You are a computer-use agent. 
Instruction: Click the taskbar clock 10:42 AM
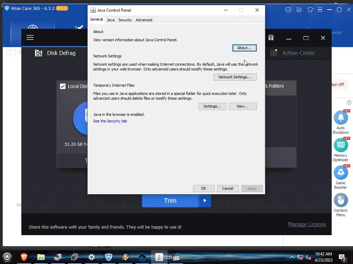(323, 254)
